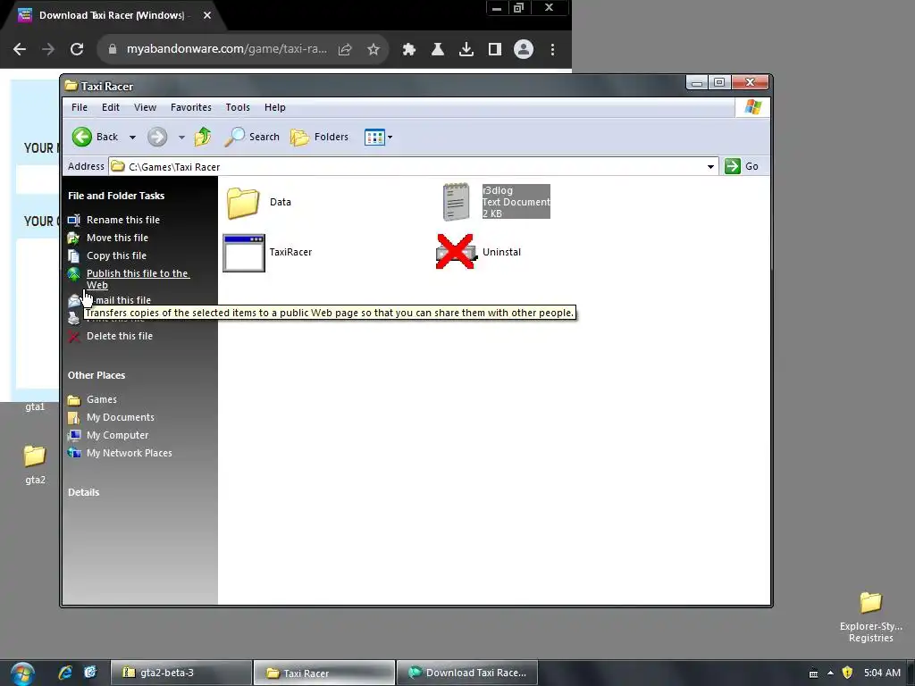915x686 pixels.
Task: Open Chrome downloads icon
Action: [x=466, y=50]
